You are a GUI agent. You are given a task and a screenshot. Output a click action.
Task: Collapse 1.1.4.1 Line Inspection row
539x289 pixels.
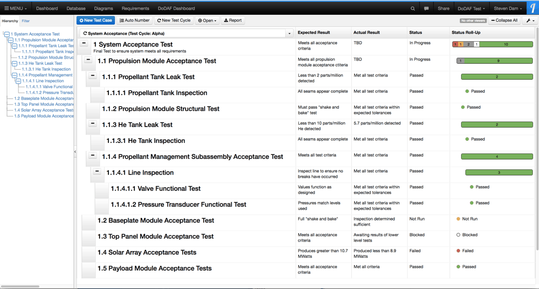tap(97, 171)
